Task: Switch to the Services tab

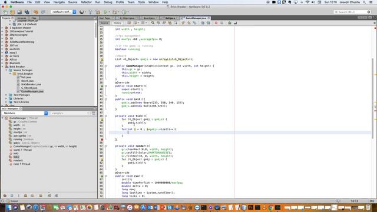Action: pos(21,18)
